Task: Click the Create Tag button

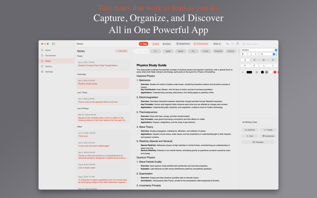Action: [141, 51]
